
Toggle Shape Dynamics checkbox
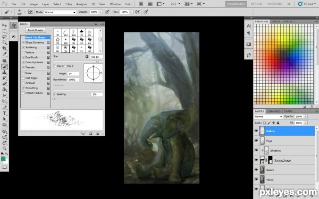pos(23,42)
